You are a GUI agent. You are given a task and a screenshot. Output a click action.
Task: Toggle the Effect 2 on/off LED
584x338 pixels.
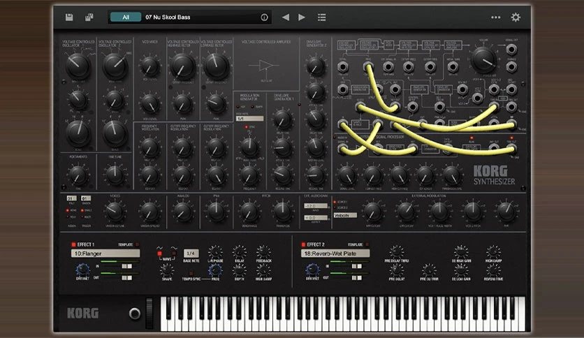tap(303, 244)
